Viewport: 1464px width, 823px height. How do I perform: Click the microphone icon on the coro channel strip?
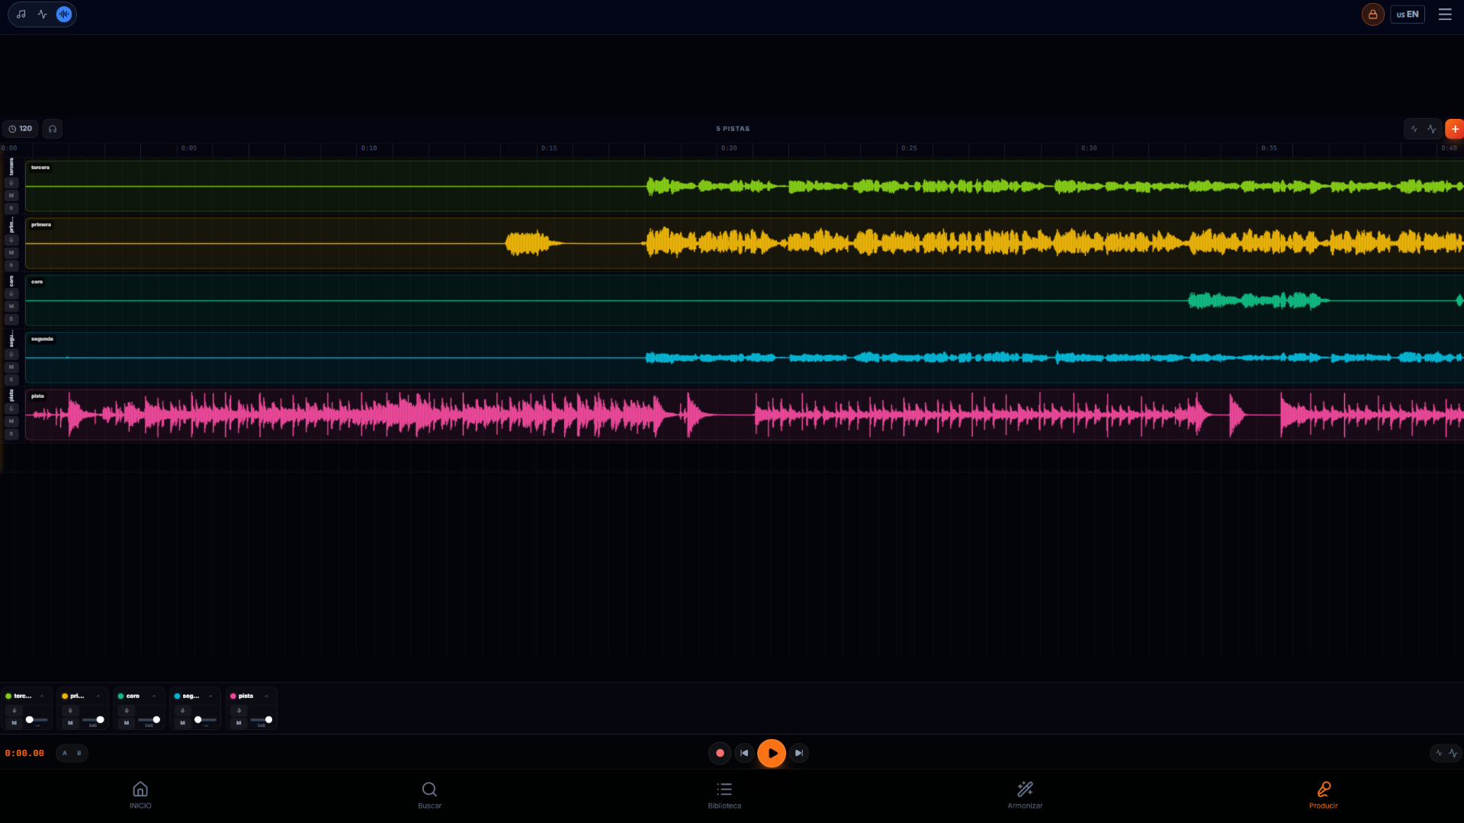point(127,711)
